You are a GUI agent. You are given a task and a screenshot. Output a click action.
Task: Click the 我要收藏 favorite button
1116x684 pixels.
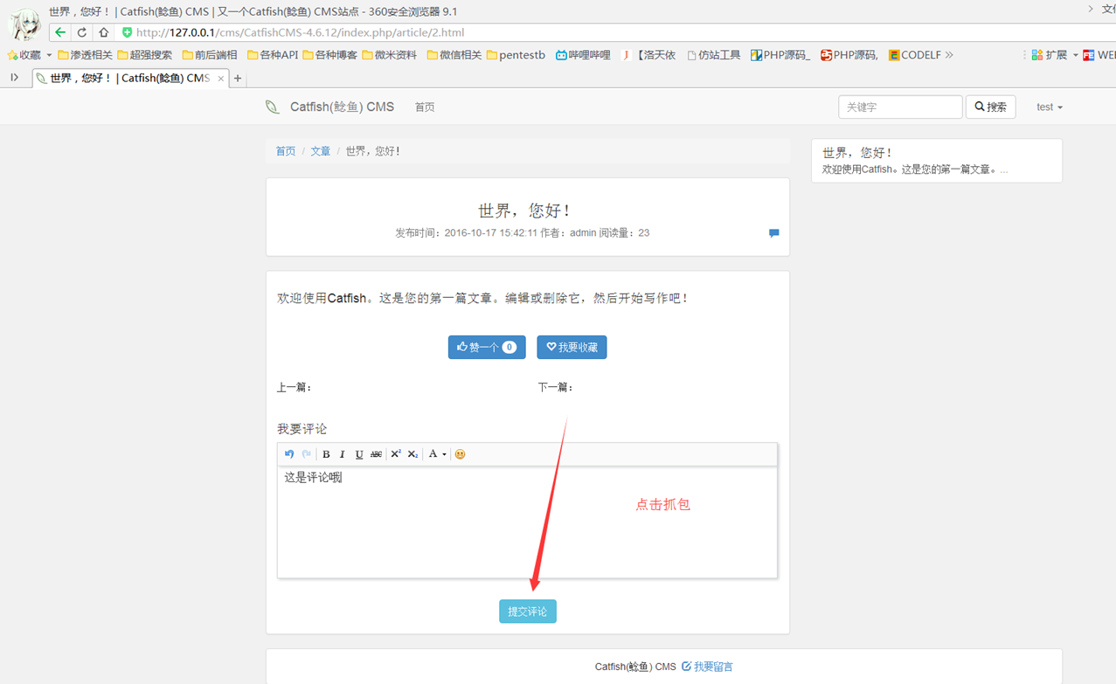point(572,347)
